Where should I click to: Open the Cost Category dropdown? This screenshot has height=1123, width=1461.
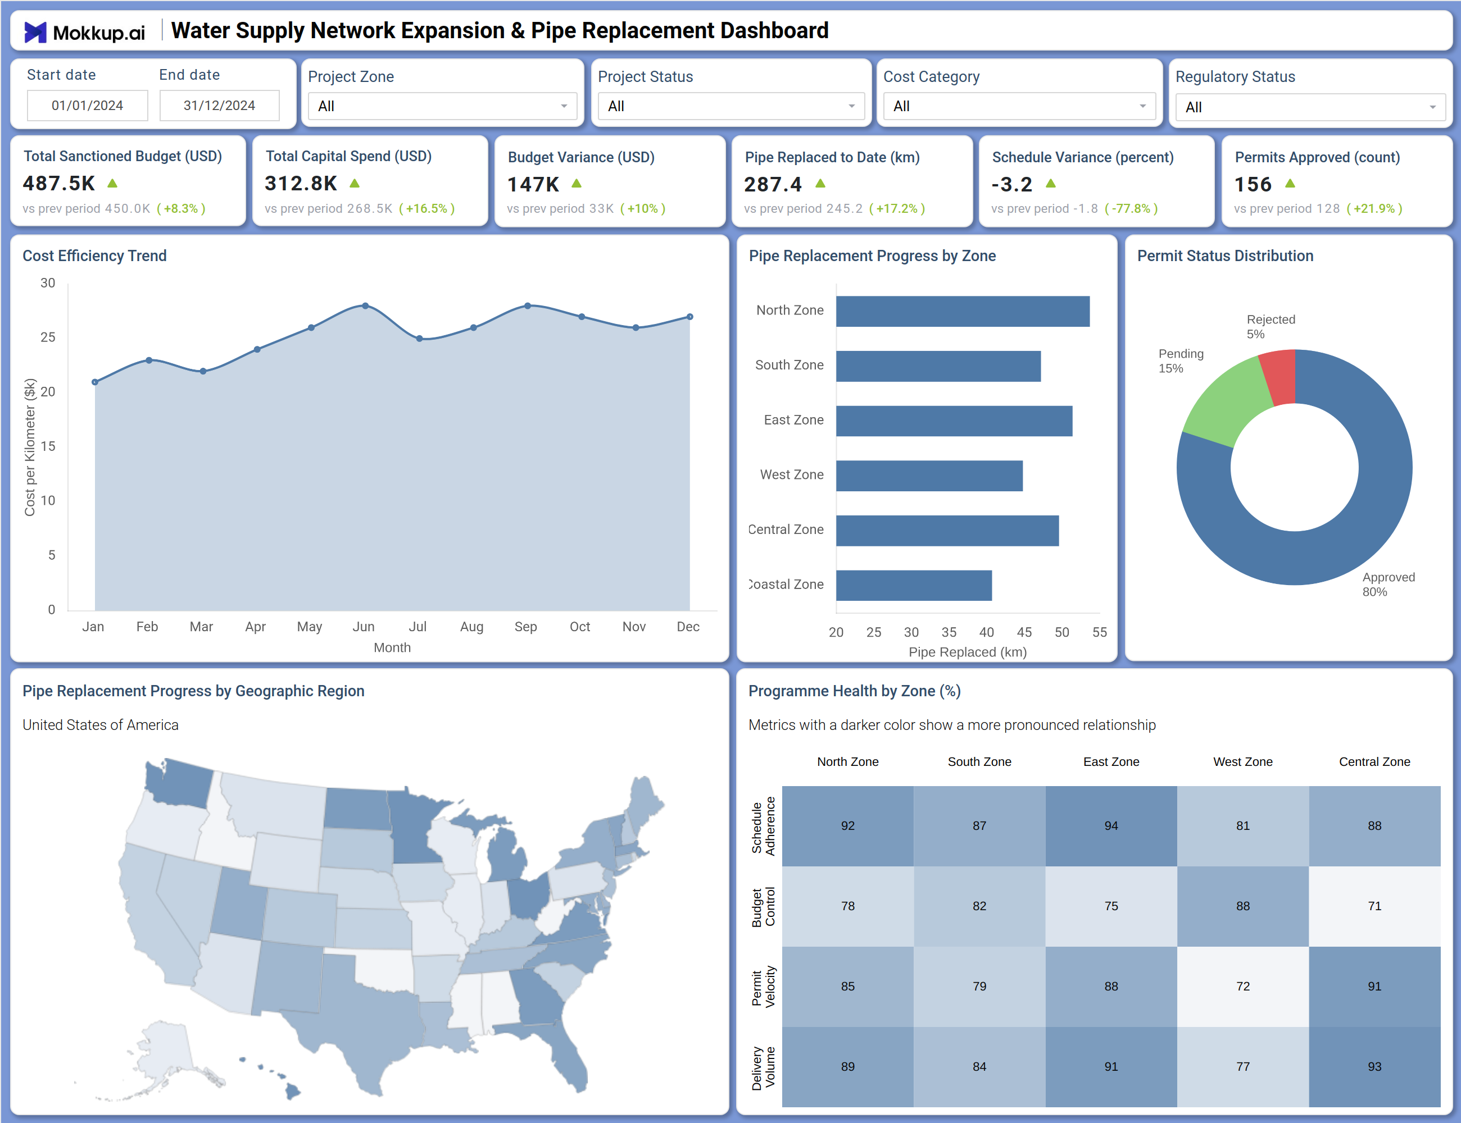point(1019,106)
